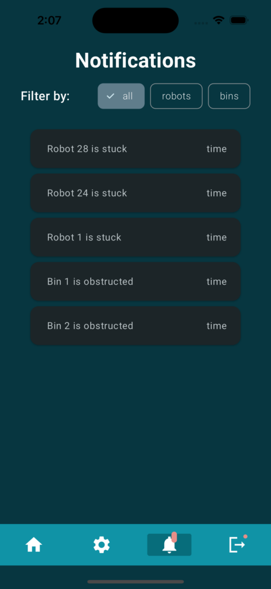Open settings with the gear icon
This screenshot has height=589, width=271.
tap(102, 545)
